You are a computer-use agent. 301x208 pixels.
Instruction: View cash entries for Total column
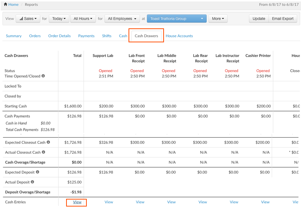point(77,202)
